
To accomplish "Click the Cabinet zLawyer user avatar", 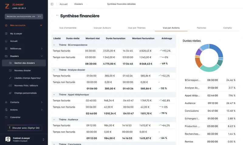I will tap(8, 139).
